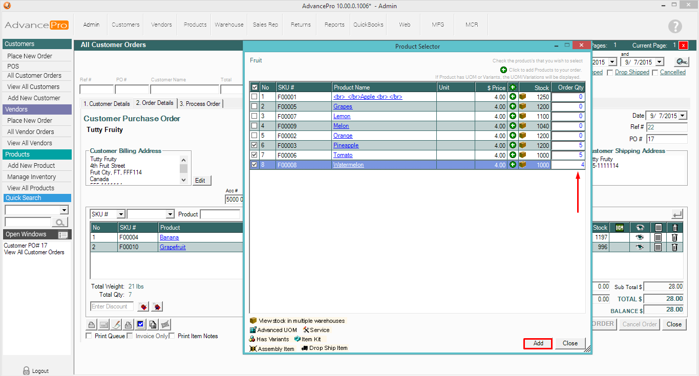The image size is (699, 376).
Task: Click the Quick Search magnifier button
Action: pyautogui.click(x=60, y=222)
